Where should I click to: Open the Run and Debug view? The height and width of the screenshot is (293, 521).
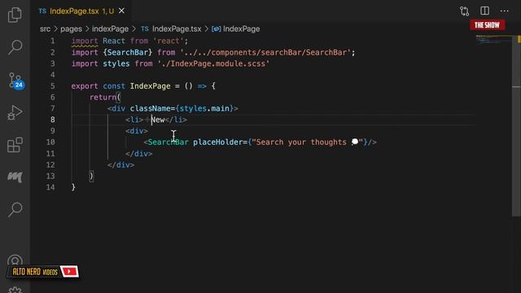15,112
